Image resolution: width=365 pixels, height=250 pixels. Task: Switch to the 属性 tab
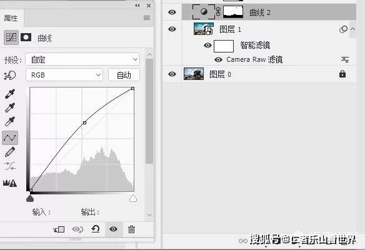point(11,18)
